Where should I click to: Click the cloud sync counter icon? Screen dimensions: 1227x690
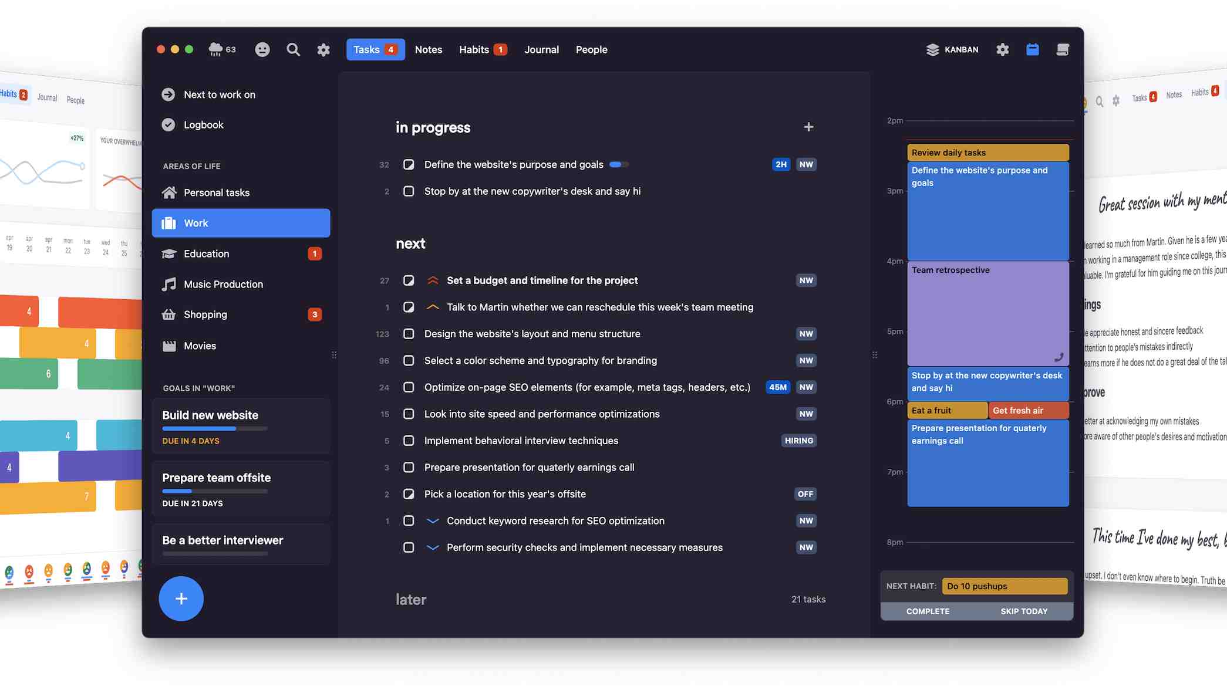point(221,49)
